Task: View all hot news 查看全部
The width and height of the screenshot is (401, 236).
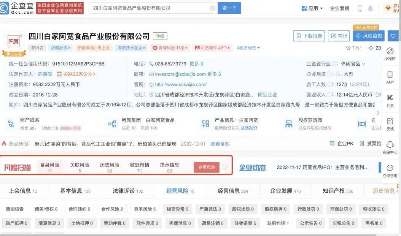Action: [x=220, y=144]
